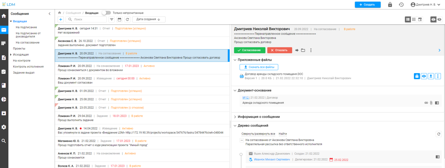Open the Дата создания sort dropdown

pyautogui.click(x=148, y=20)
